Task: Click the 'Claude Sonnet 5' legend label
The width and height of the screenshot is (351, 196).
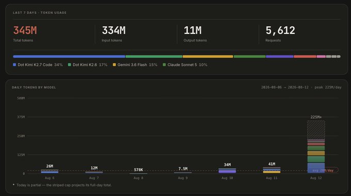Action: point(182,65)
